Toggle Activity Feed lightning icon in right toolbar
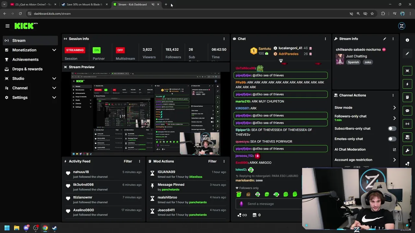The image size is (415, 233). (407, 84)
